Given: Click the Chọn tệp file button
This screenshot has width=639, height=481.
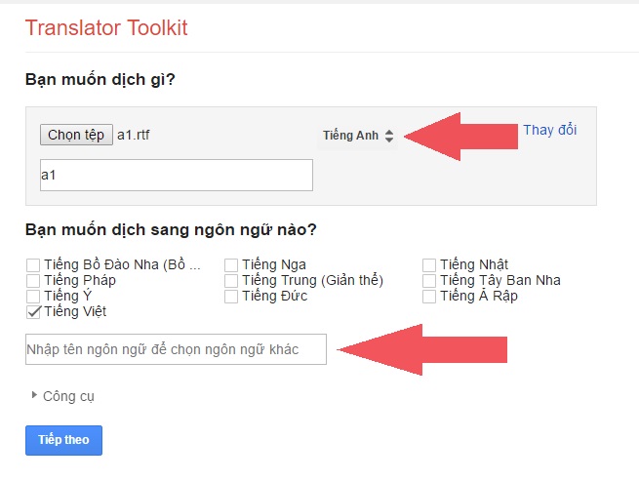Looking at the screenshot, I should tap(76, 135).
